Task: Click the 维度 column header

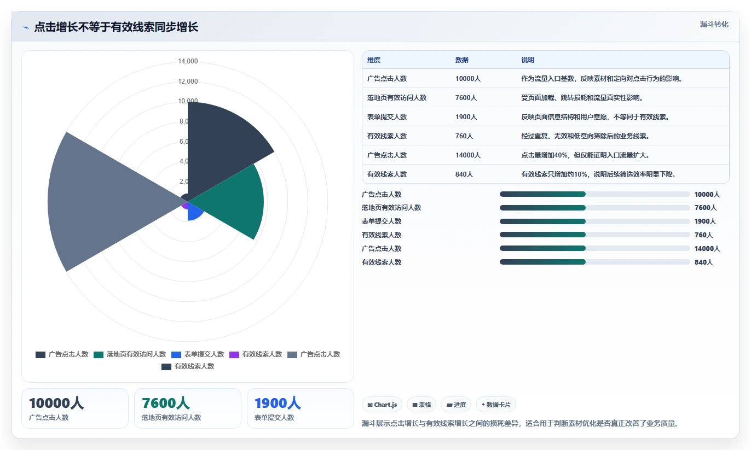Action: (374, 60)
